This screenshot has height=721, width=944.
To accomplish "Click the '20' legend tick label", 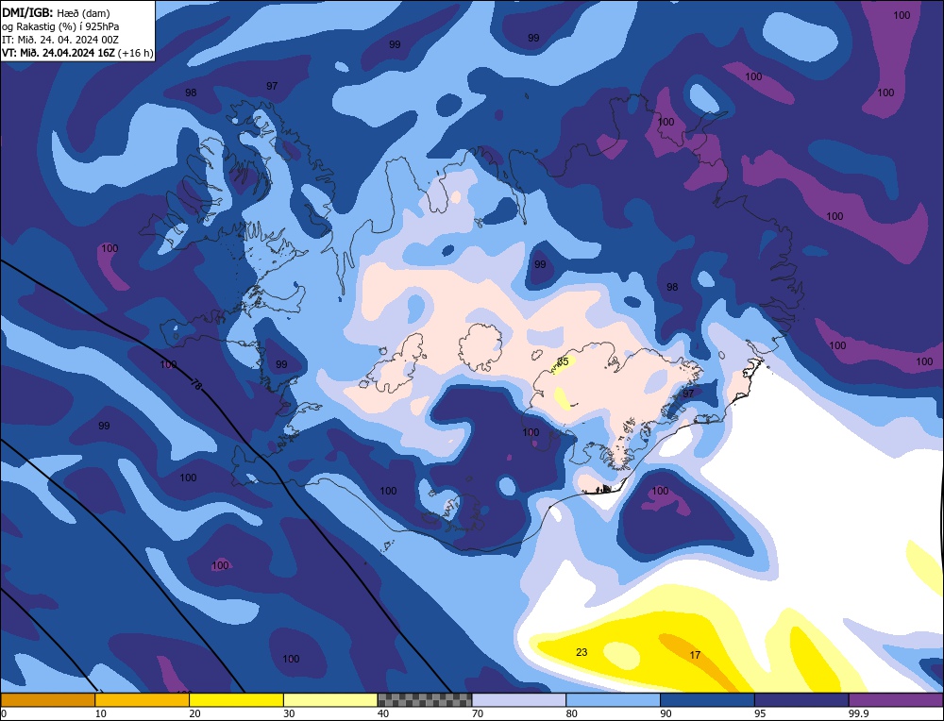I will coord(195,713).
